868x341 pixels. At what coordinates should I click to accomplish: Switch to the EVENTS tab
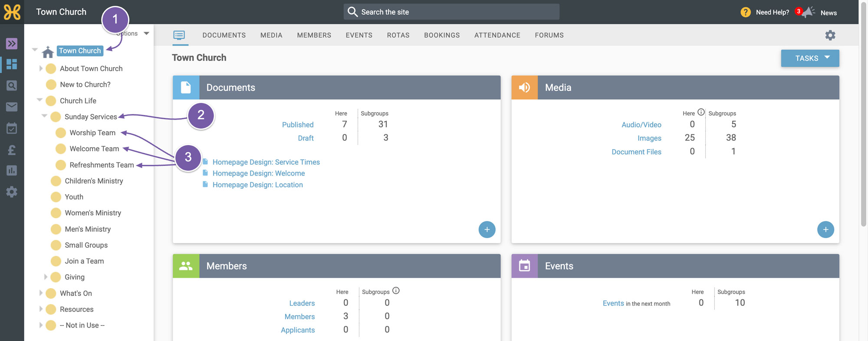359,35
